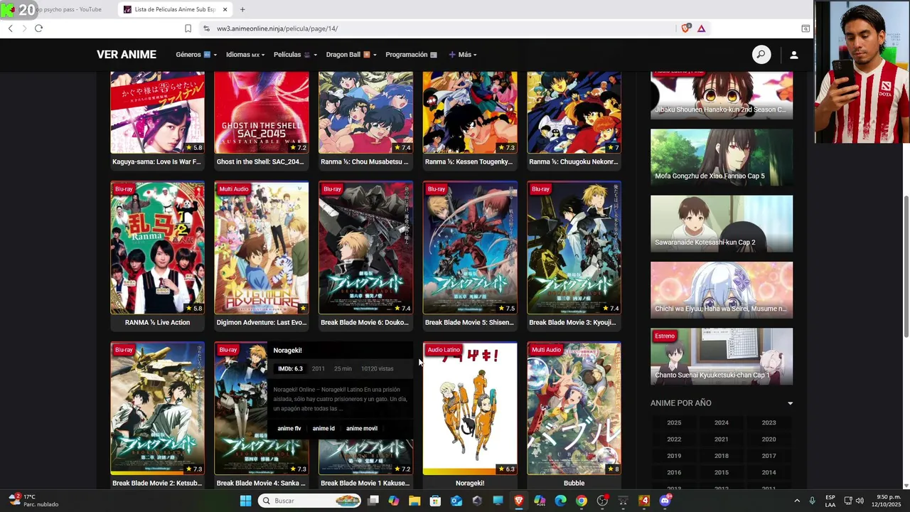This screenshot has width=910, height=512.
Task: Open Outlook from the taskbar
Action: tap(456, 501)
